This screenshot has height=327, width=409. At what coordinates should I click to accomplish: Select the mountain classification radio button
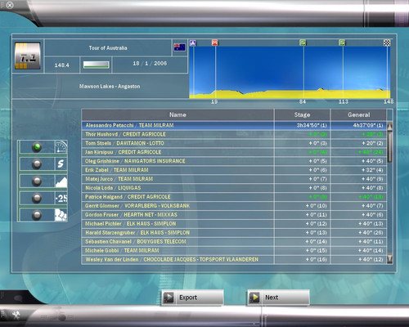(x=37, y=181)
